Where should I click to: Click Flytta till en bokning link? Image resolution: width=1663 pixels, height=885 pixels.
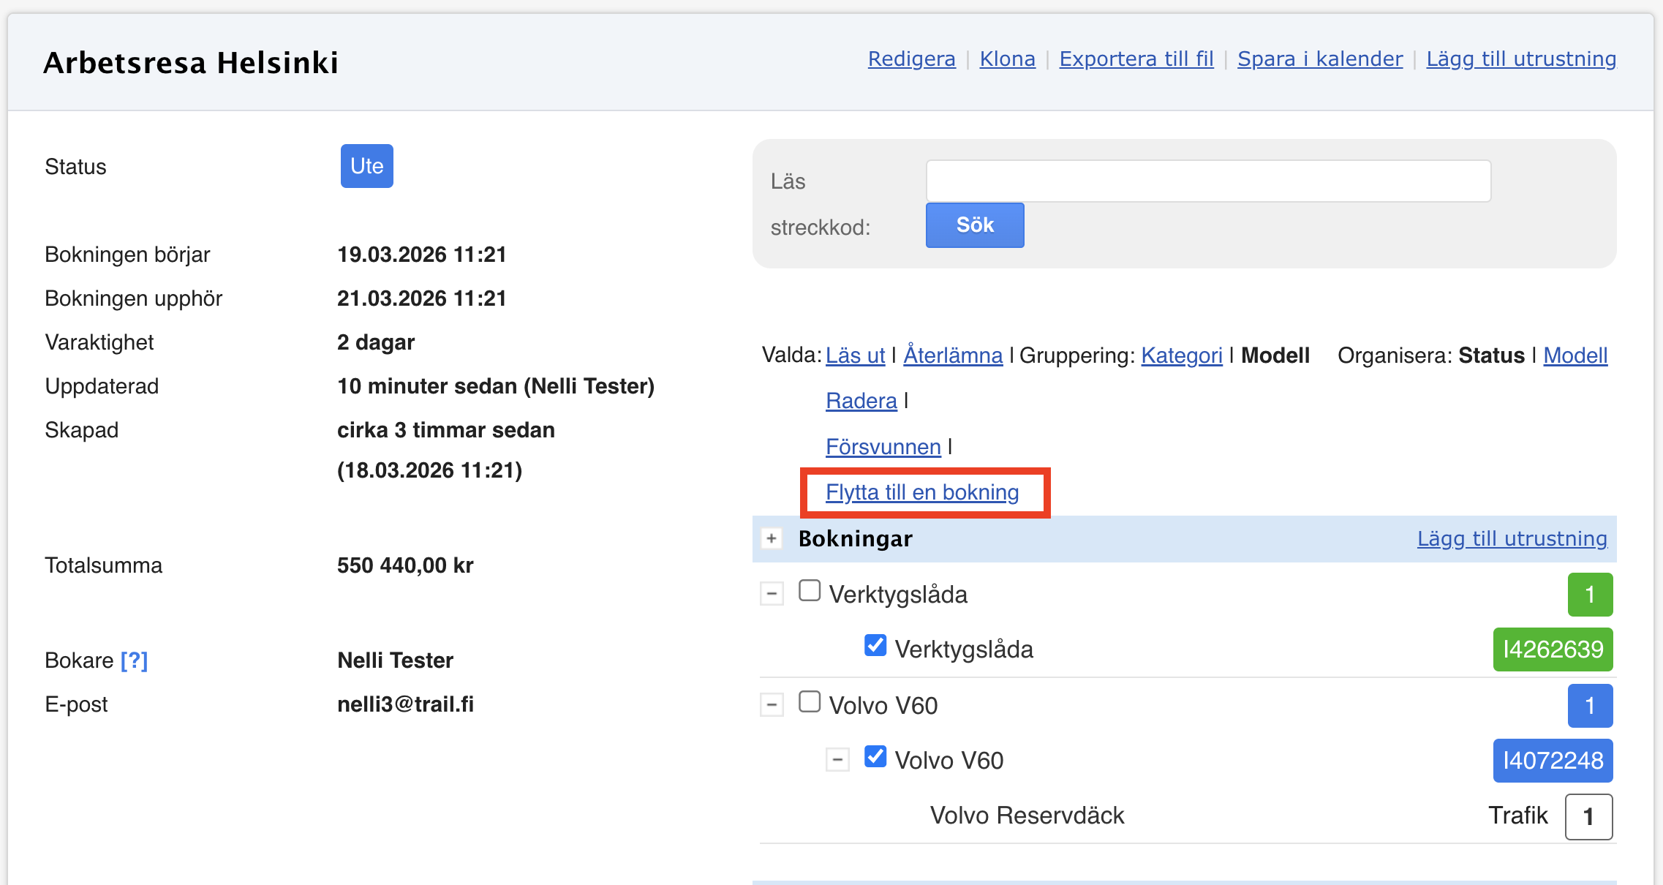pos(921,492)
